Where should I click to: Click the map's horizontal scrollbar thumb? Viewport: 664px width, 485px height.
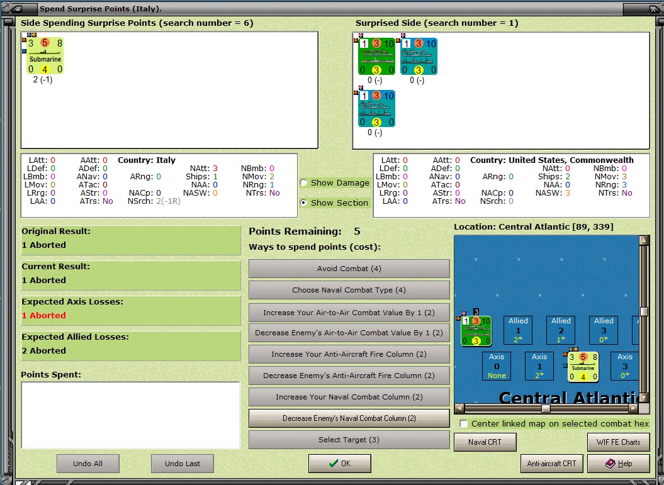tap(546, 408)
